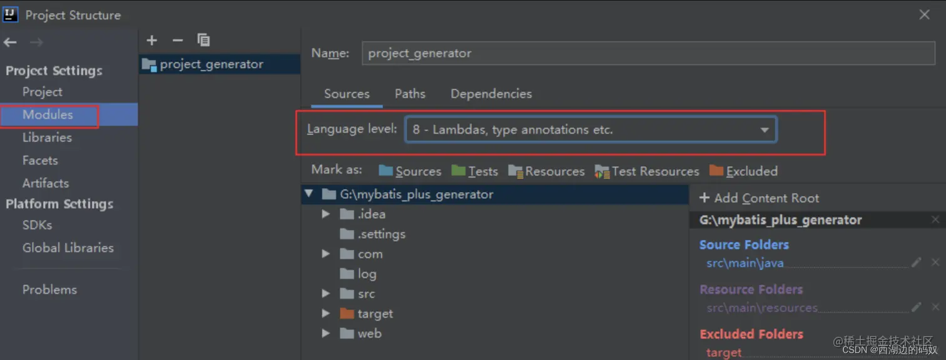Screen dimensions: 946x360
Task: Remove selected module with minus icon
Action: tap(178, 40)
